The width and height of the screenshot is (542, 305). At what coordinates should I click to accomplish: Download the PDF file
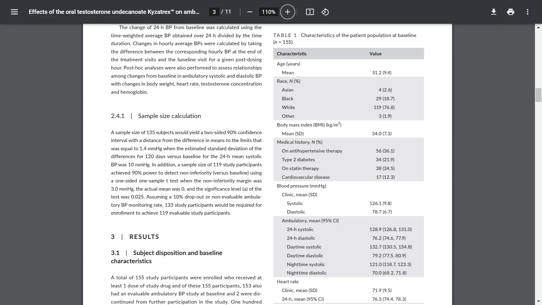(x=494, y=12)
